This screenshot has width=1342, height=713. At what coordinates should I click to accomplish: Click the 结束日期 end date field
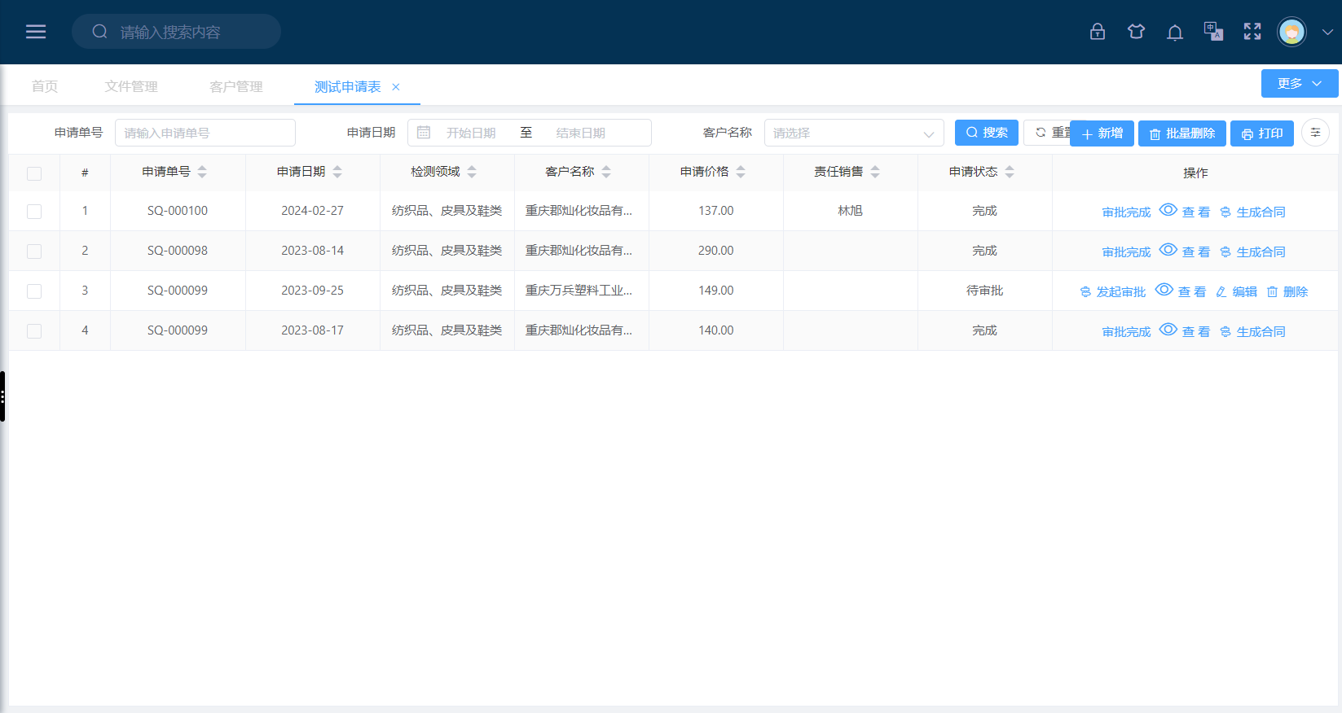[x=580, y=133]
